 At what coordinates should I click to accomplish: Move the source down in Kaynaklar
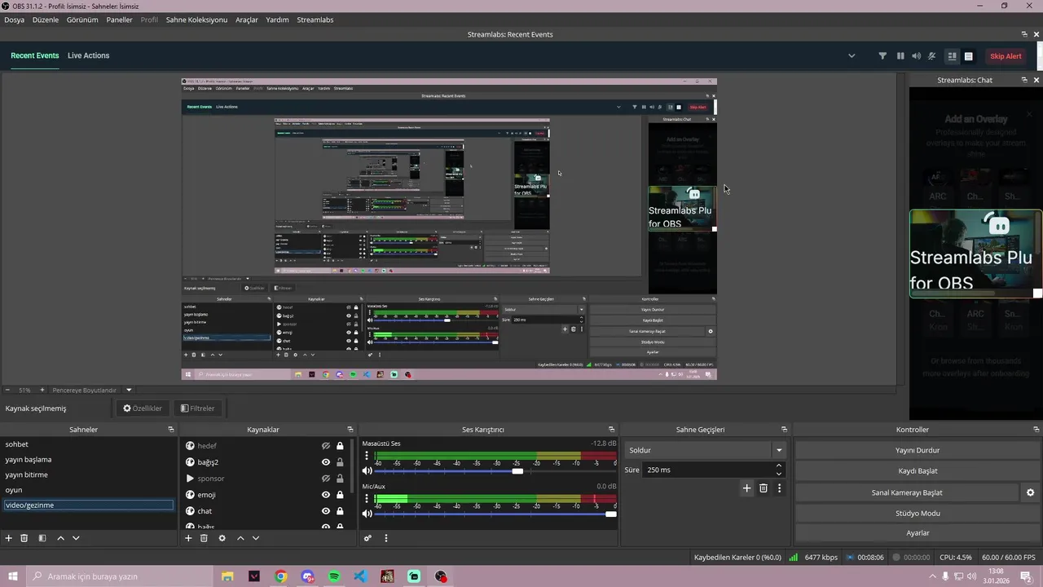click(256, 538)
